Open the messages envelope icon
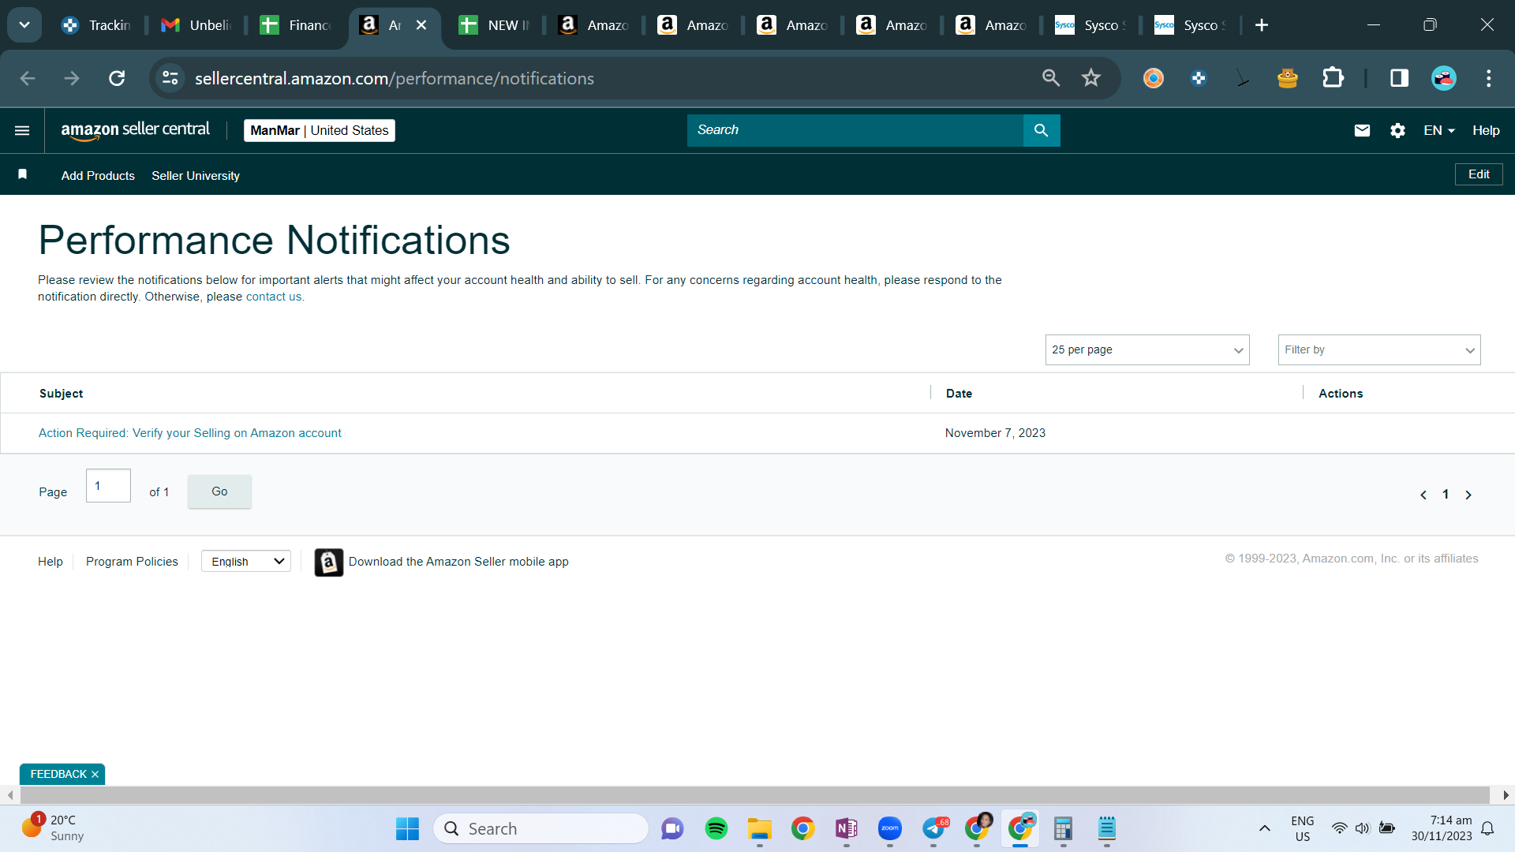The width and height of the screenshot is (1515, 852). [1362, 130]
